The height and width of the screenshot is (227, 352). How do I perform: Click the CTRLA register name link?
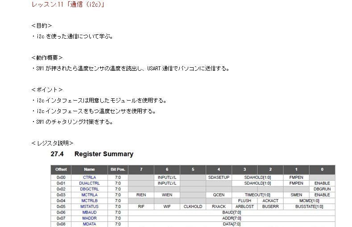(90, 177)
